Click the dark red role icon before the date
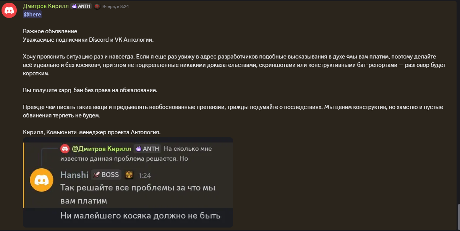 pos(97,6)
